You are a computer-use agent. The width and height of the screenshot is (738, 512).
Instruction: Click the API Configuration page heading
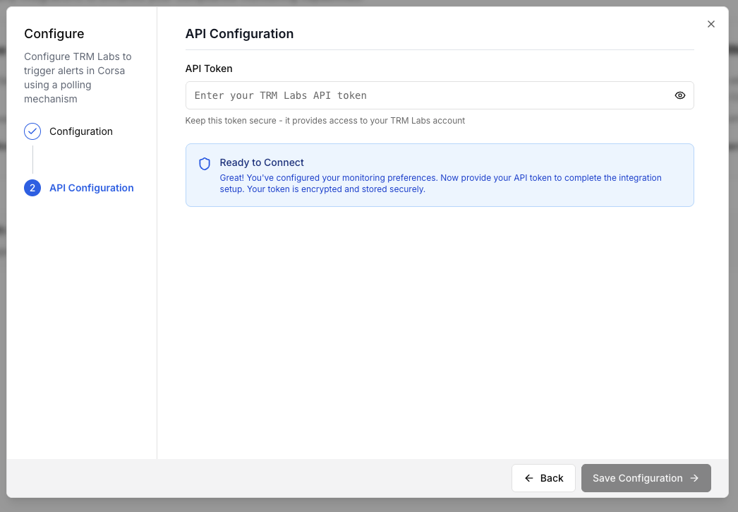pos(239,33)
